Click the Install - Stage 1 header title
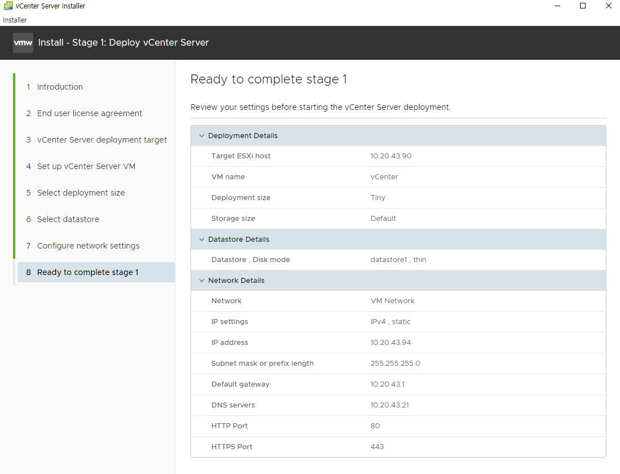620x474 pixels. point(123,43)
